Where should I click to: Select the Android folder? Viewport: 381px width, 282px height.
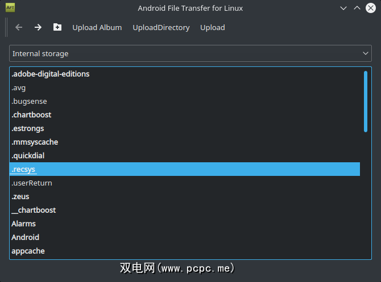[x=25, y=237]
